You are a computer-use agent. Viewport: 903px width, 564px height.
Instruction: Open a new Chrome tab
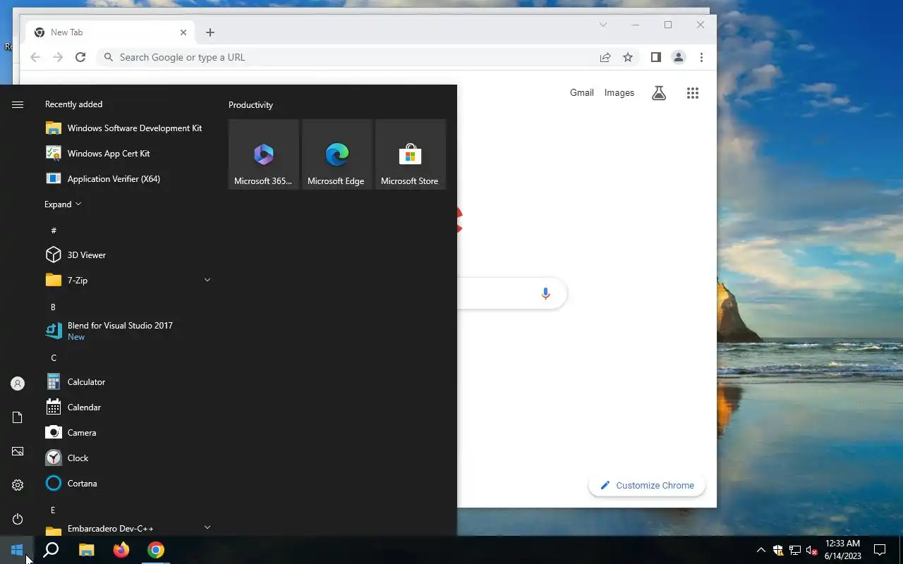pos(210,32)
